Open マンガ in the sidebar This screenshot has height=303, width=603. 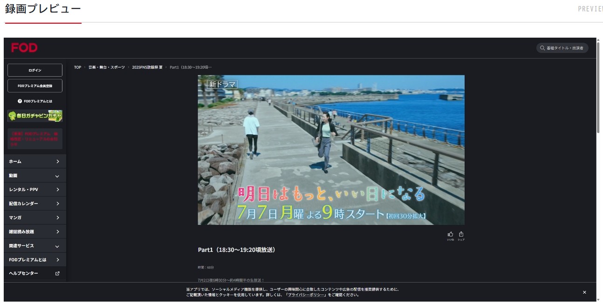(35, 217)
